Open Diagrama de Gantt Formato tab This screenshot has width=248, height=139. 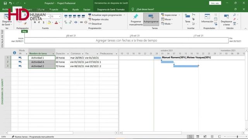tap(111, 9)
